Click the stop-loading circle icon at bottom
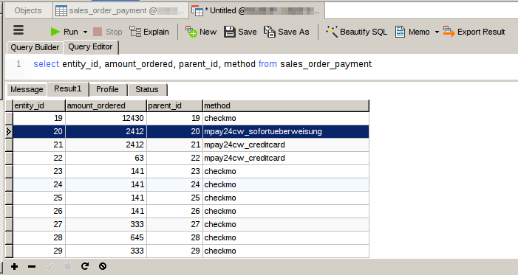This screenshot has width=518, height=275. click(x=103, y=266)
